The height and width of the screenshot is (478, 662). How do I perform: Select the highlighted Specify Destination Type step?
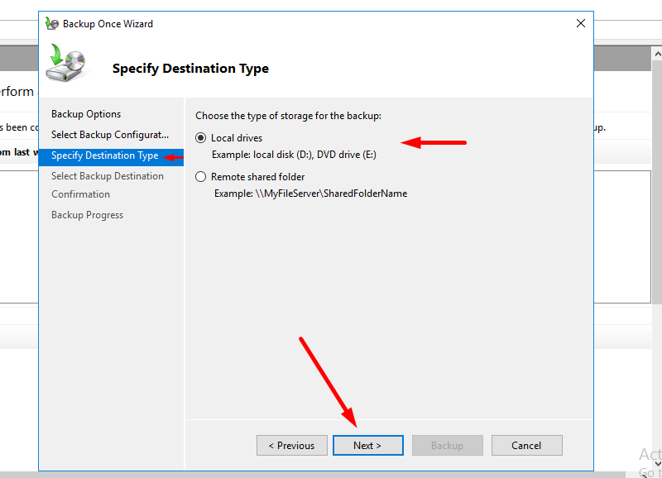[x=104, y=155]
